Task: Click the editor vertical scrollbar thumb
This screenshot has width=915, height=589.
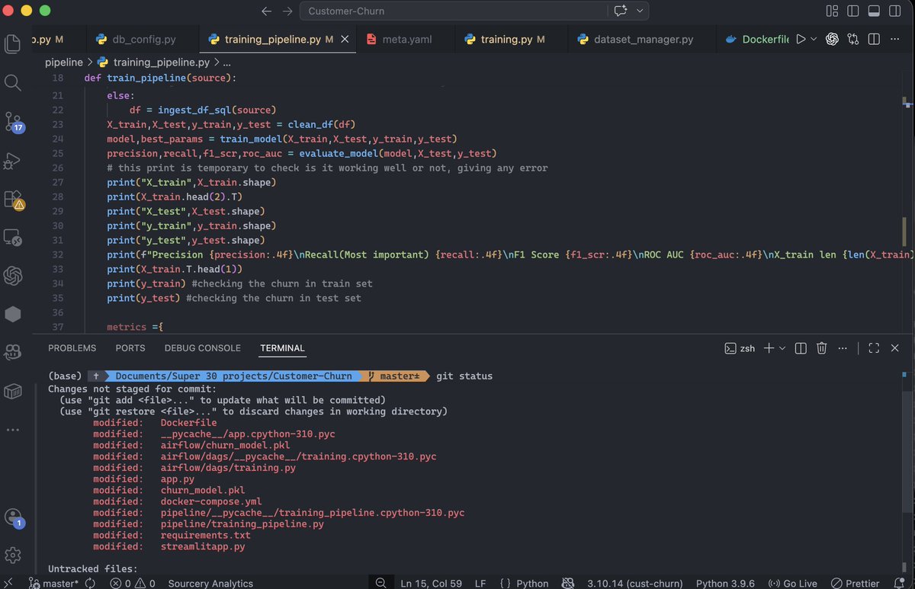Action: [x=906, y=231]
